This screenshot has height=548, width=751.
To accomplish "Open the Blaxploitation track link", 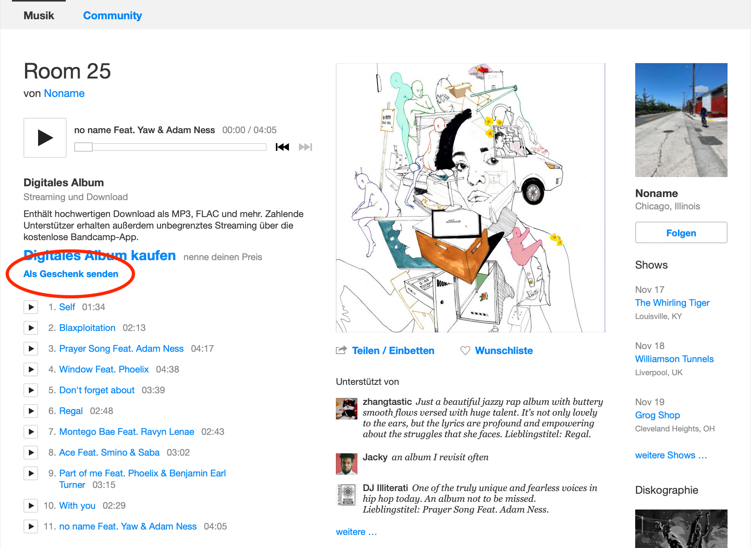I will click(87, 328).
